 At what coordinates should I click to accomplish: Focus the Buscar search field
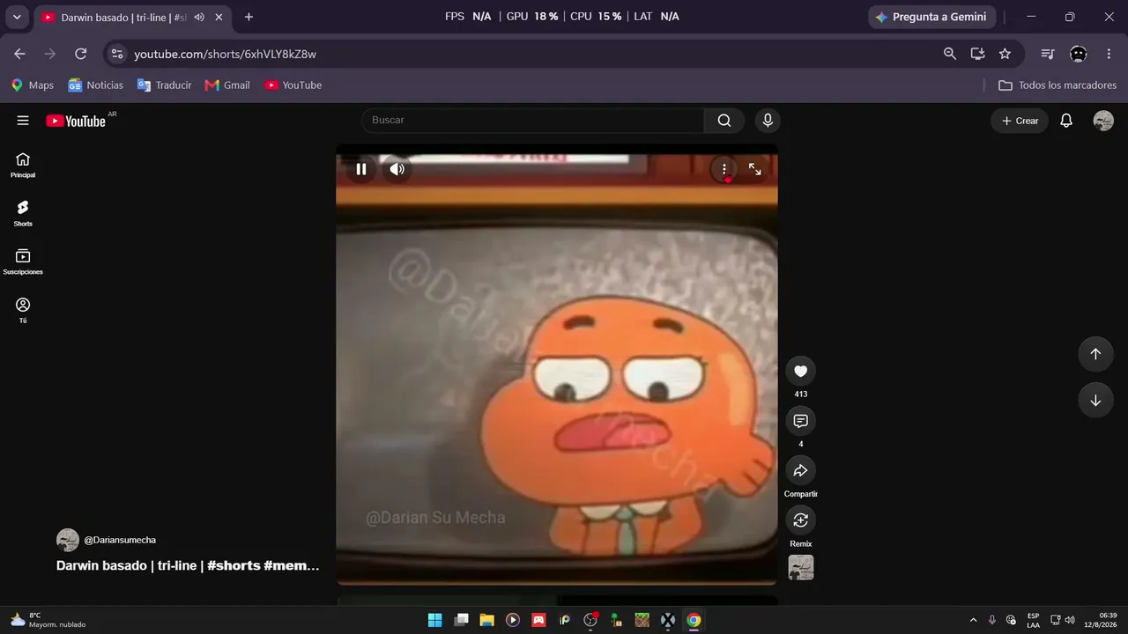coord(532,121)
